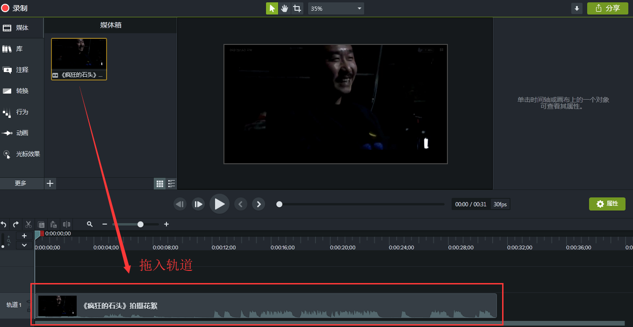The image size is (633, 327).
Task: Open the 转换 transitions tab
Action: (22, 91)
